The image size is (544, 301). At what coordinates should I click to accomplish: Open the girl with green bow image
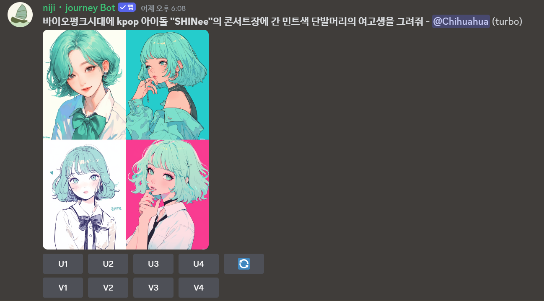(84, 85)
